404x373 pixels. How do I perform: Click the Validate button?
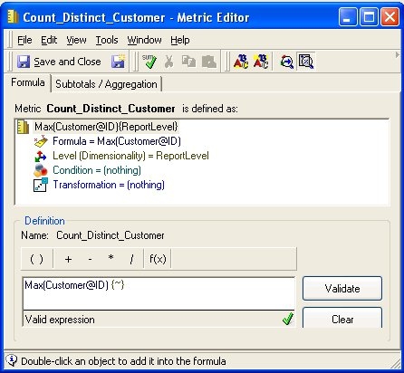click(342, 289)
